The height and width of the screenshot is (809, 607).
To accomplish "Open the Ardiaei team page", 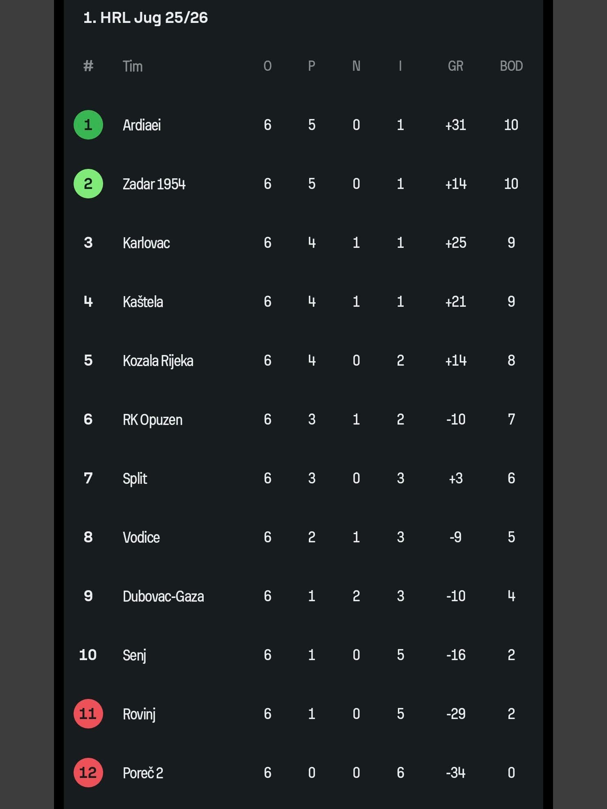I will pos(142,125).
